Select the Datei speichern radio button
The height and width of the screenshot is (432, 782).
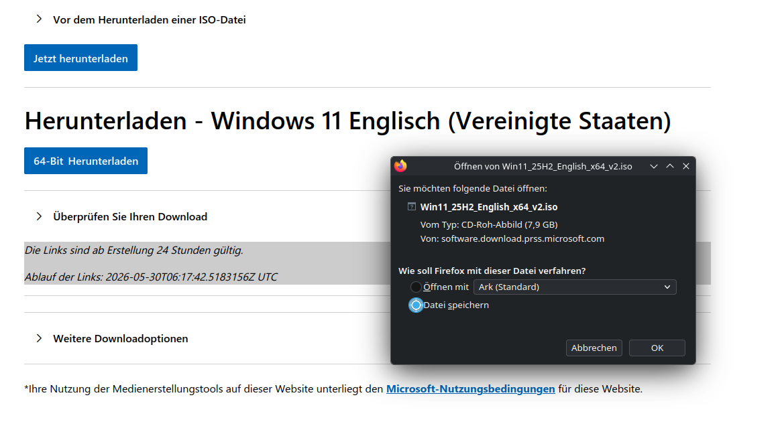pyautogui.click(x=416, y=305)
